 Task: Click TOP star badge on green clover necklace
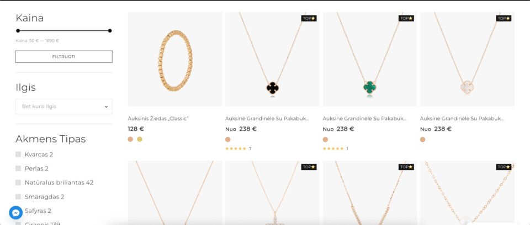point(406,19)
